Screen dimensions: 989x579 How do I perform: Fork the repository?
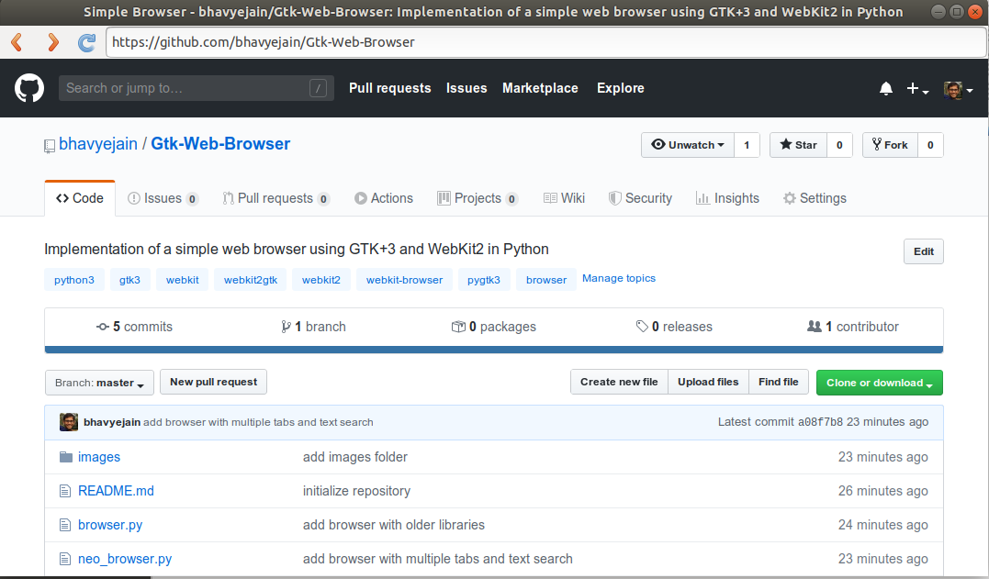pyautogui.click(x=890, y=145)
